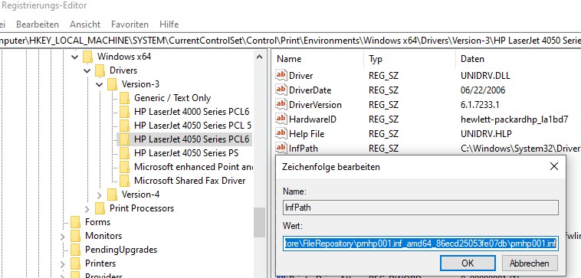
Task: Open the Favoriten menu
Action: [x=130, y=25]
